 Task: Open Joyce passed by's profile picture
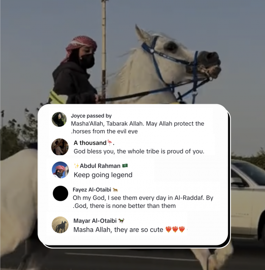[x=59, y=119]
